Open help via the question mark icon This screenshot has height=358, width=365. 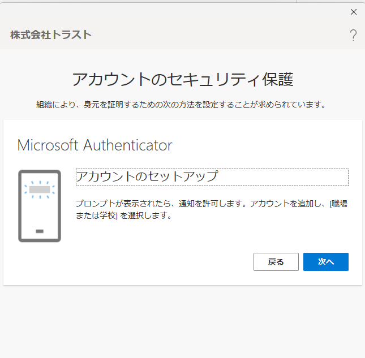point(353,35)
